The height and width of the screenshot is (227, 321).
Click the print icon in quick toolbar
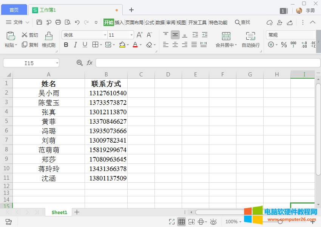58,22
